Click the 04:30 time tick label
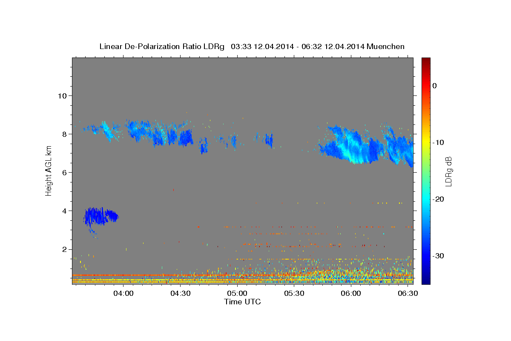The image size is (511, 341). [181, 294]
